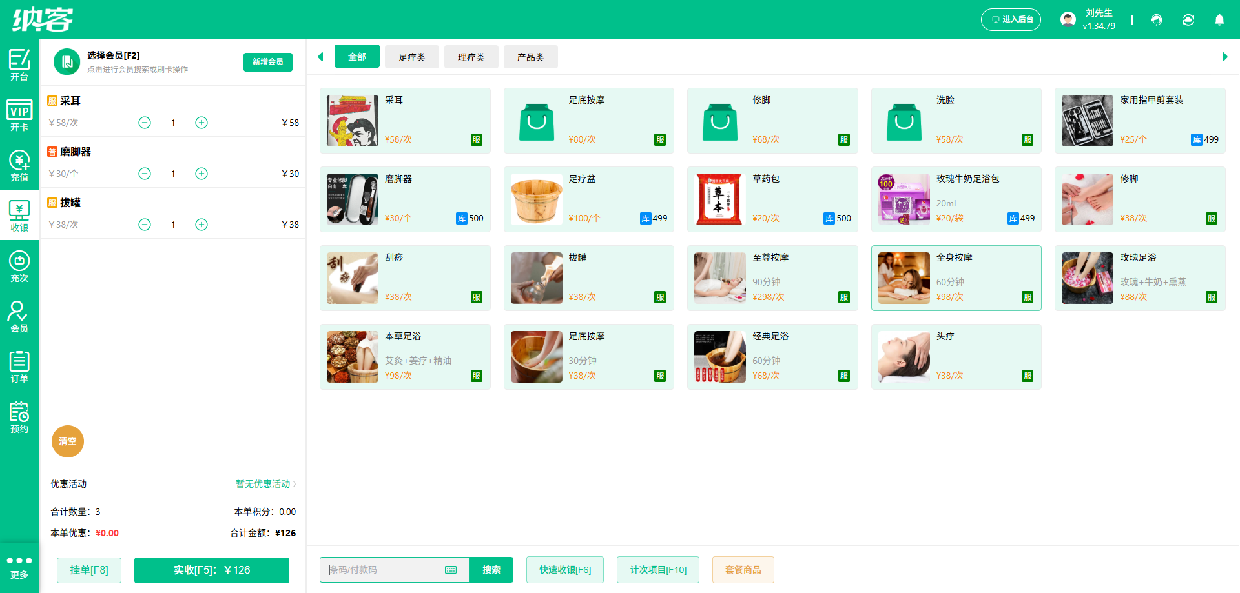Decrease quantity of 采耳 item
Viewport: 1240px width, 593px height.
click(145, 123)
